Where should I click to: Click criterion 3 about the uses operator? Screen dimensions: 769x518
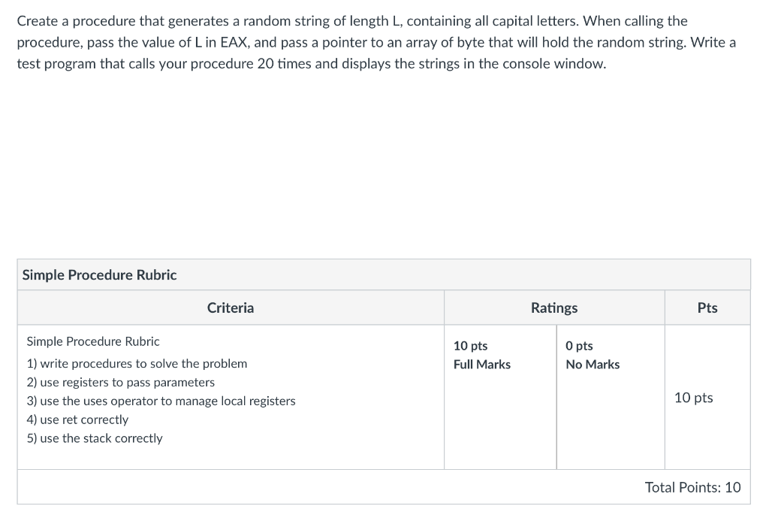pyautogui.click(x=161, y=401)
